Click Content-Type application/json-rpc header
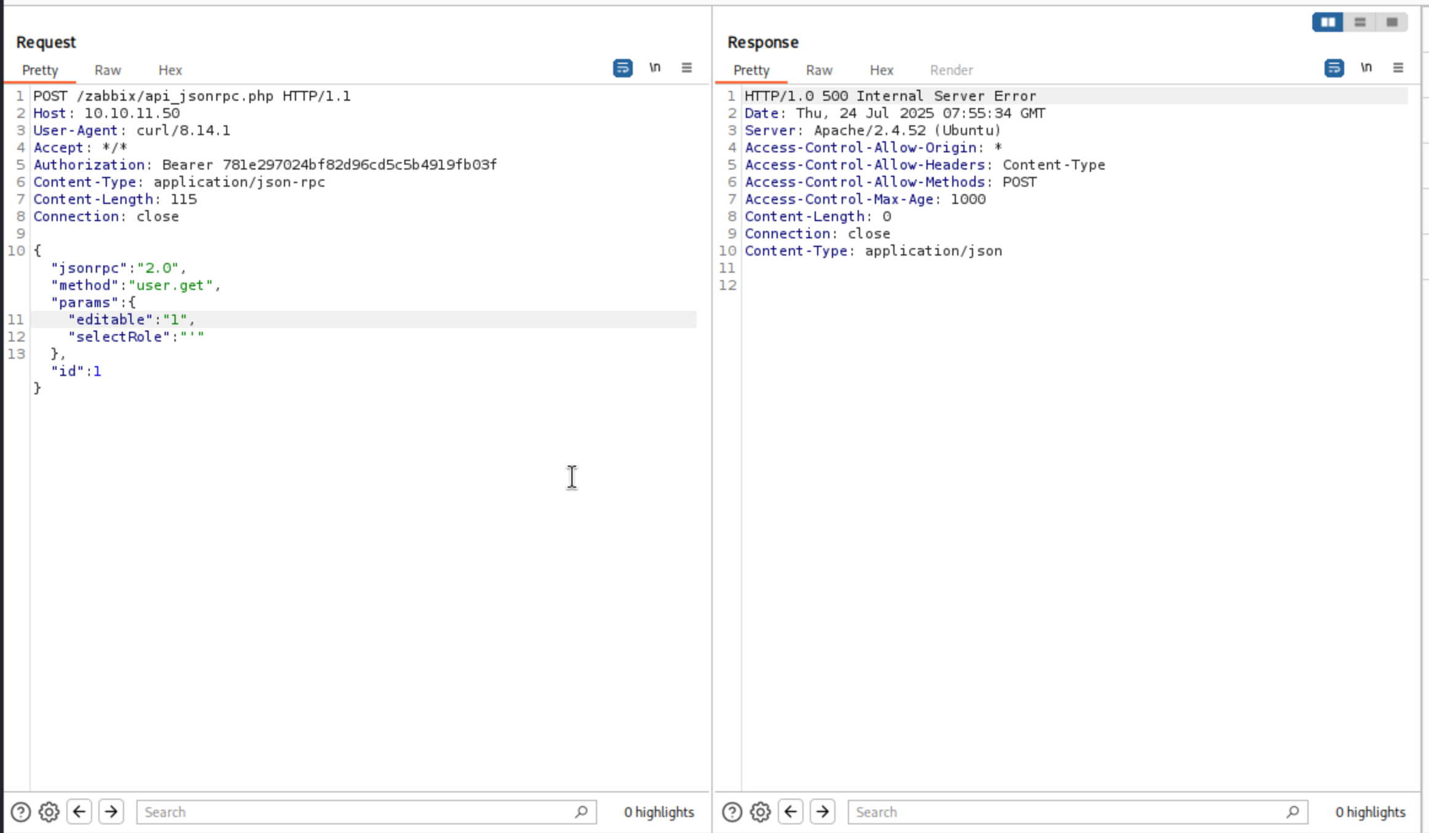The height and width of the screenshot is (833, 1429). [x=179, y=182]
